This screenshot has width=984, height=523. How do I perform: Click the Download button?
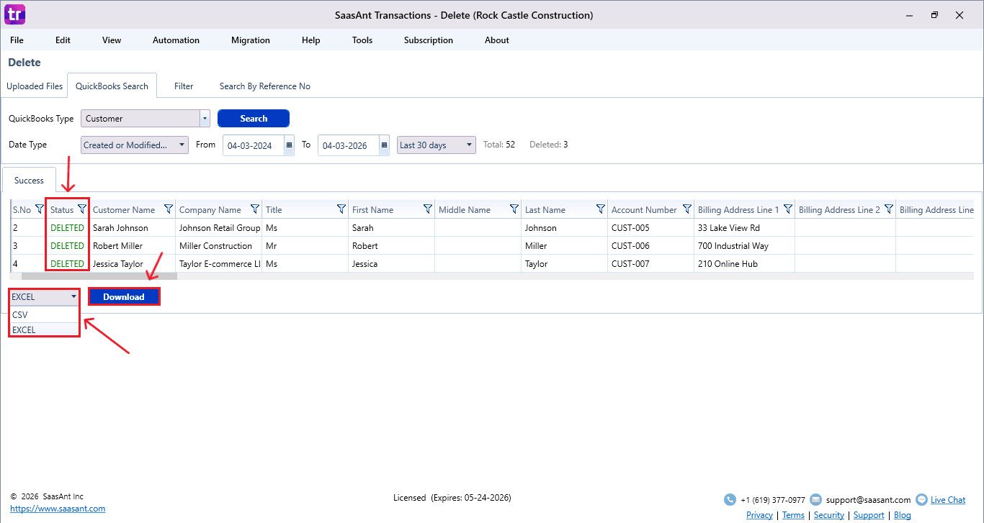124,296
